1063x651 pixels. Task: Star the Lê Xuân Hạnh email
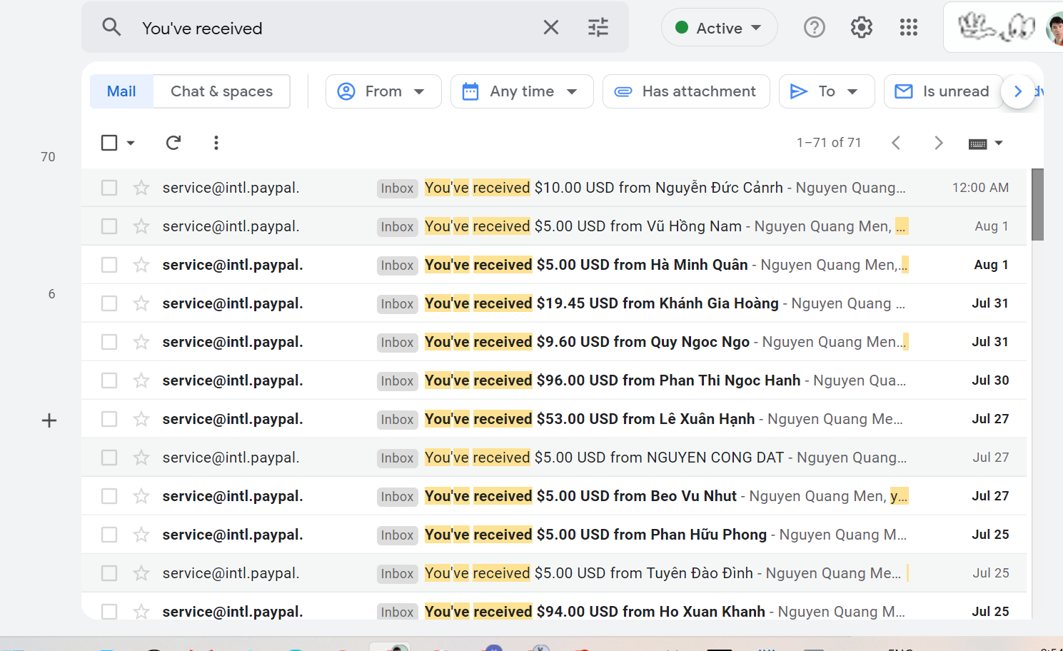tap(141, 419)
